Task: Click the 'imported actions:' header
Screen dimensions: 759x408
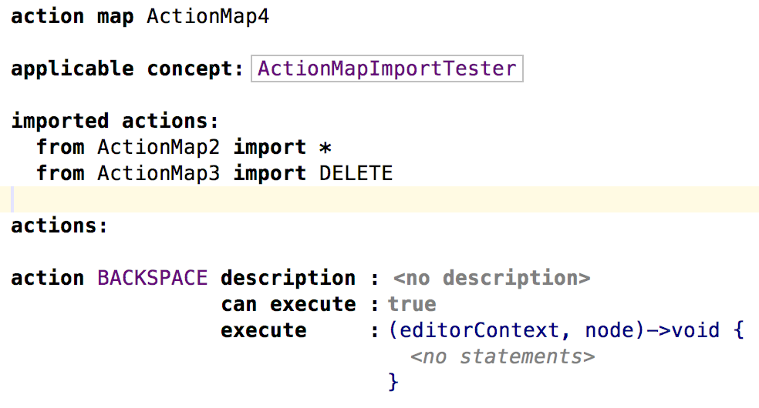Action: (115, 121)
